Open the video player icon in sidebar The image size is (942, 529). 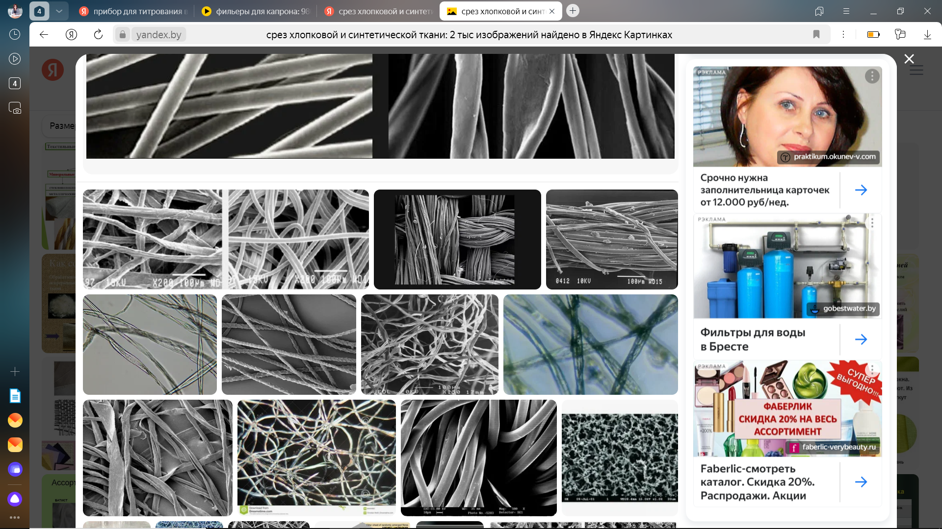pos(15,59)
